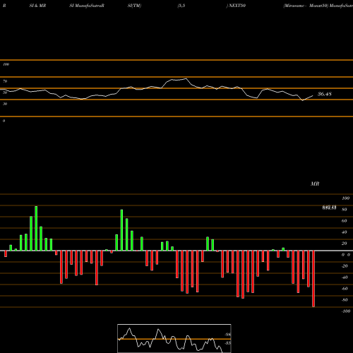Click the tallest green bar in the MR histogram
This screenshot has height=353, width=353.
(36, 228)
